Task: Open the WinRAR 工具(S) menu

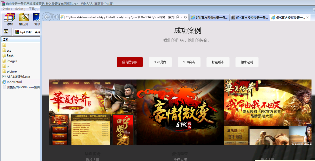Action: pyautogui.click(x=33, y=9)
